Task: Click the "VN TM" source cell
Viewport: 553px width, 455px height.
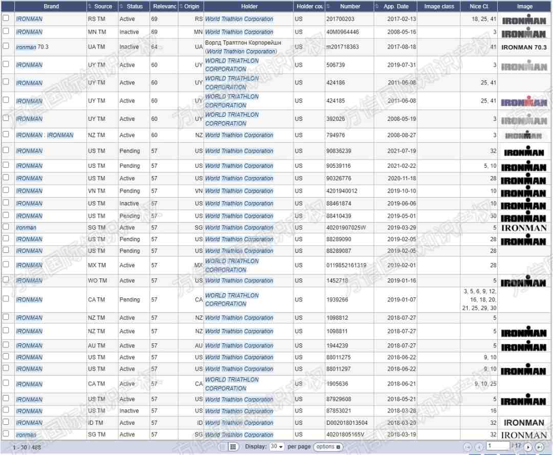Action: point(96,191)
